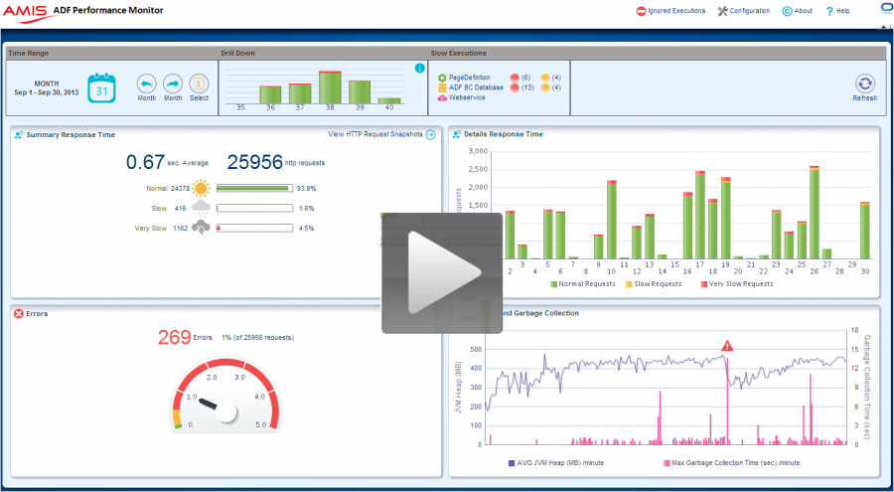Open the Ignored Executions menu

670,11
